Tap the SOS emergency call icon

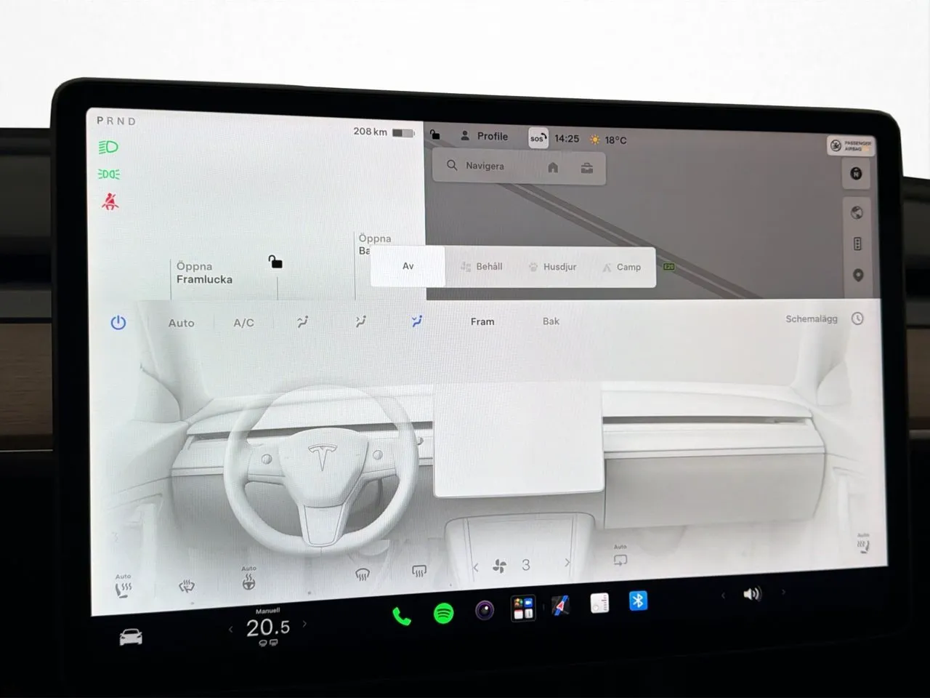click(x=538, y=138)
